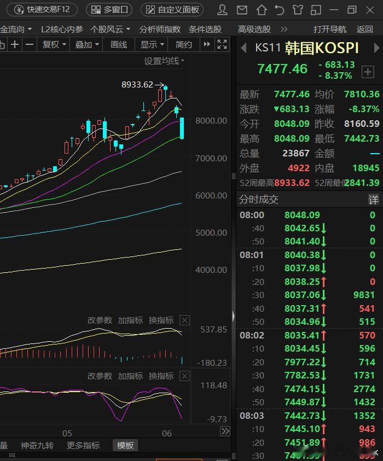
Task: Click 换指标 on MACD indicator panel
Action: tap(161, 320)
